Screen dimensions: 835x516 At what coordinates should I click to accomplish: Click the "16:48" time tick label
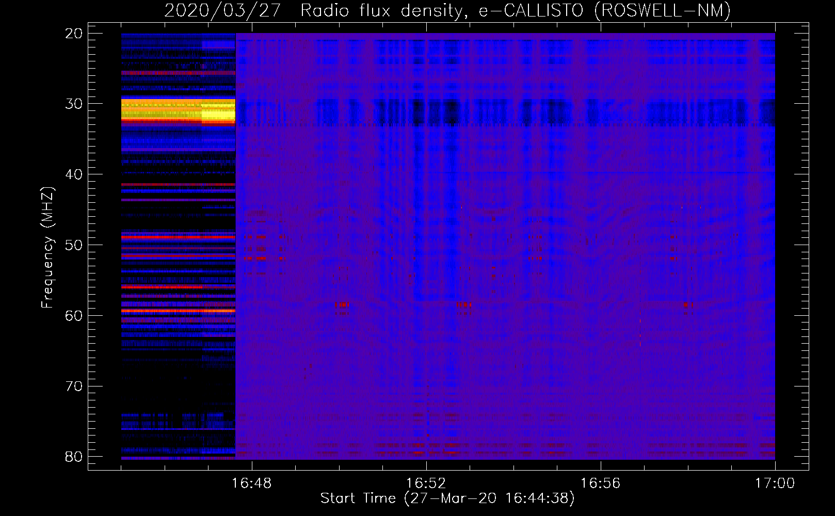coord(252,483)
